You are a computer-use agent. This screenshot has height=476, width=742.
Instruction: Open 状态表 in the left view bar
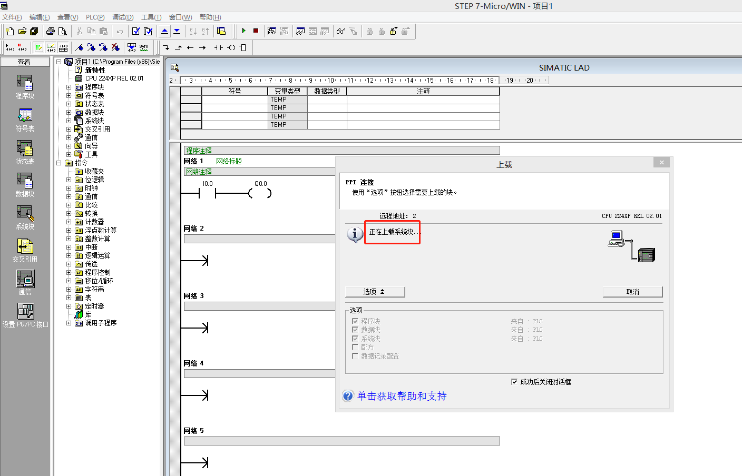pos(25,152)
